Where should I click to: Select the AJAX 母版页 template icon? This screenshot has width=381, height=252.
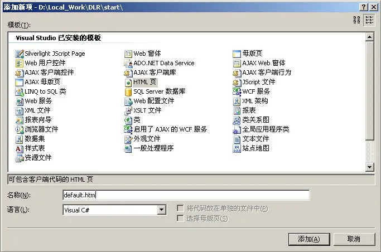[19, 82]
